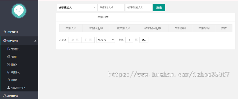The height and width of the screenshot is (99, 238).
Task: Click the yen icon beside 财务
Action: [9, 65]
